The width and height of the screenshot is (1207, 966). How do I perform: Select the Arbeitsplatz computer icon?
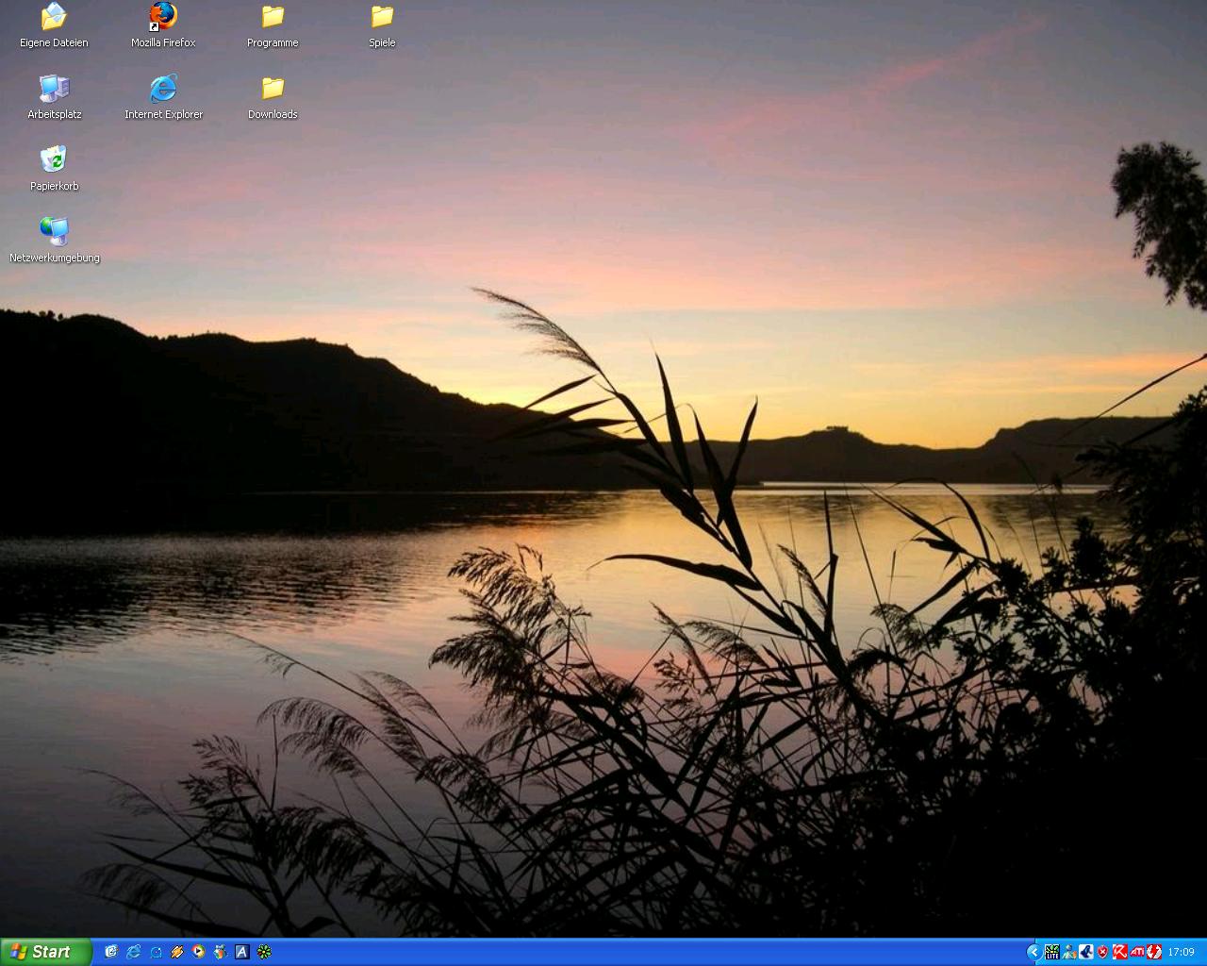coord(54,89)
